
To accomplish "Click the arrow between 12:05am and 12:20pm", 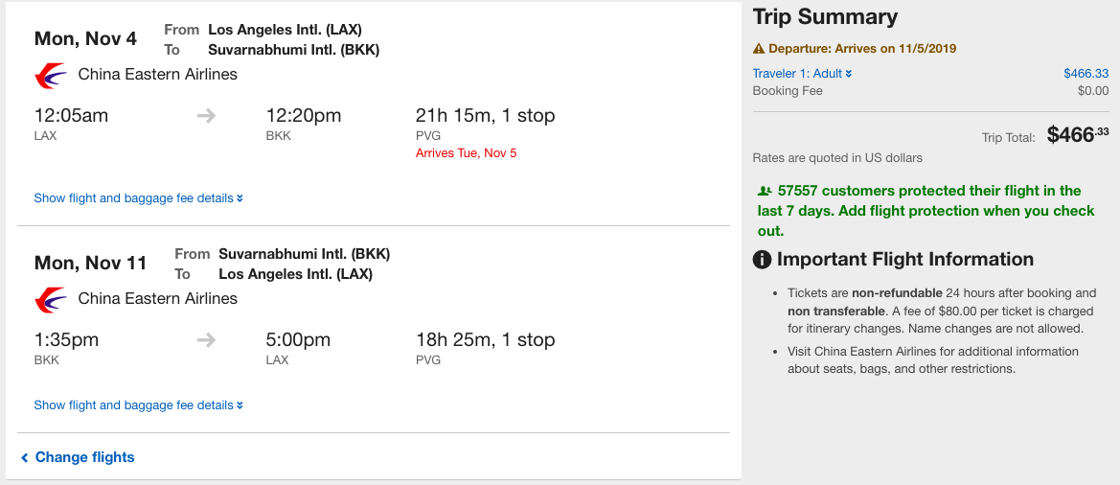I will click(206, 116).
